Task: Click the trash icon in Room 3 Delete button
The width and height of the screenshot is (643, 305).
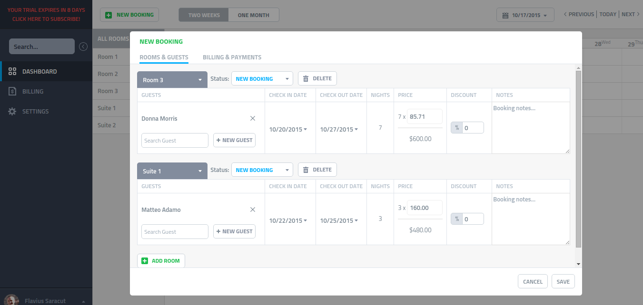Action: click(x=306, y=79)
